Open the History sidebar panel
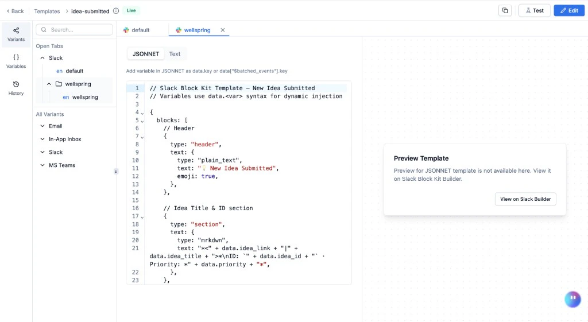This screenshot has width=588, height=322. 16,88
